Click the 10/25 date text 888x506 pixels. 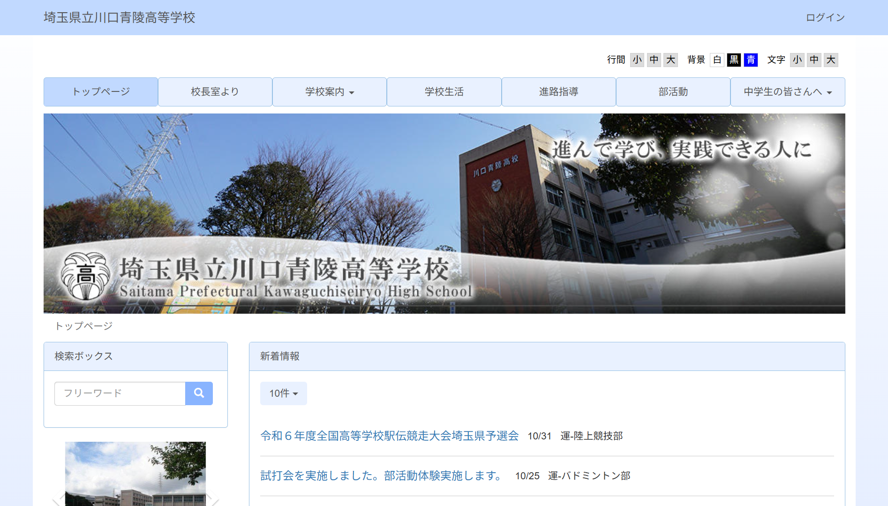coord(527,476)
